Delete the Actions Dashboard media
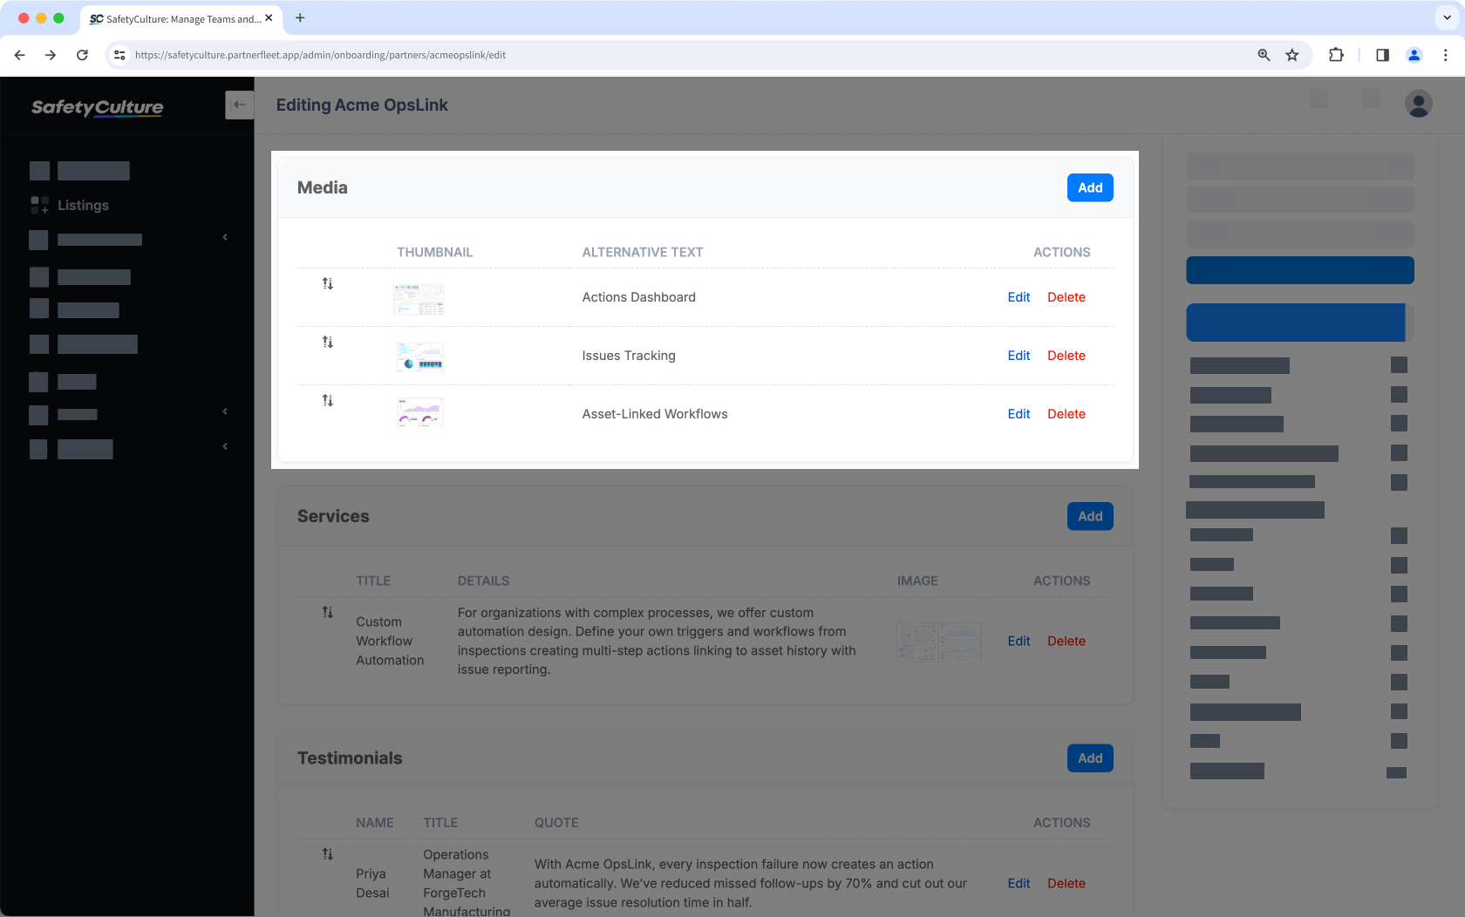Viewport: 1465px width, 917px height. (1066, 297)
